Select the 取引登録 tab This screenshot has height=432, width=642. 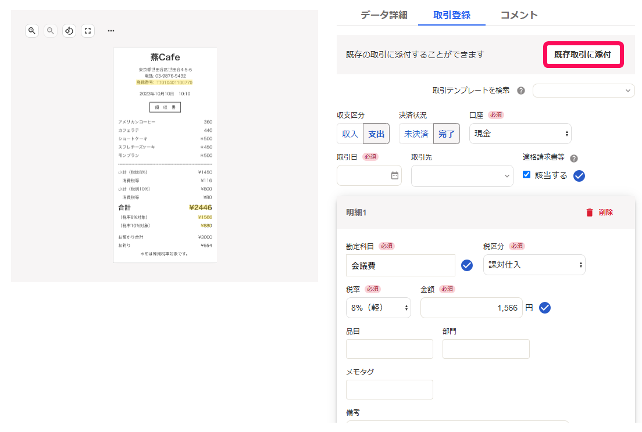pos(452,15)
